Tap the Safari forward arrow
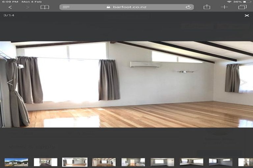Image resolution: width=253 pixels, height=168 pixels. 28,7
